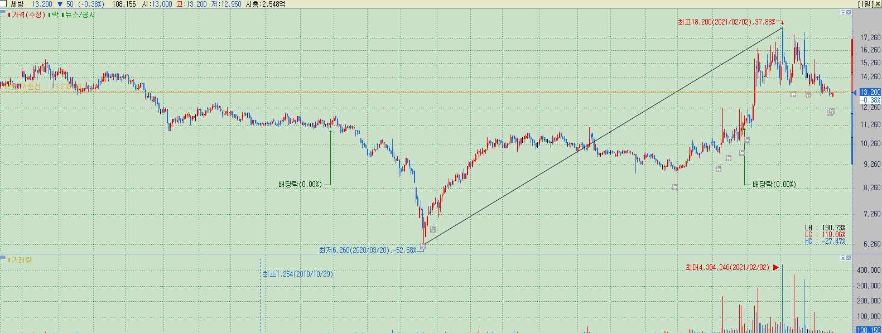
Task: Open the [1일] period selector
Action: (865, 4)
